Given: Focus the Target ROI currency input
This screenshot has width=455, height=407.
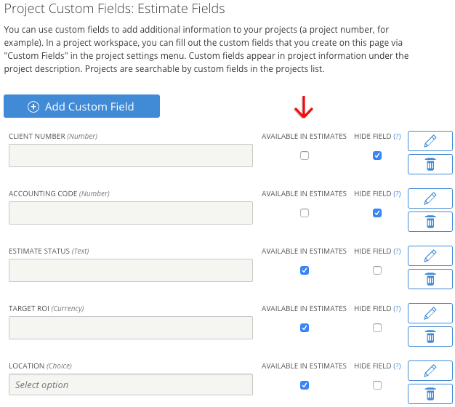Looking at the screenshot, I should tap(131, 328).
